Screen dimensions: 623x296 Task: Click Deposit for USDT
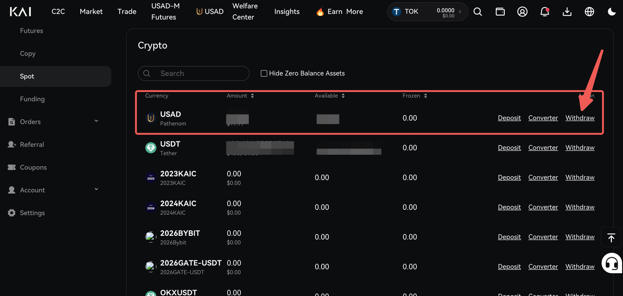[509, 148]
